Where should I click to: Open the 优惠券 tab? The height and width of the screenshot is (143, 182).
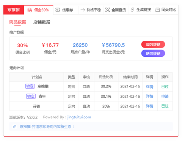coord(66,10)
